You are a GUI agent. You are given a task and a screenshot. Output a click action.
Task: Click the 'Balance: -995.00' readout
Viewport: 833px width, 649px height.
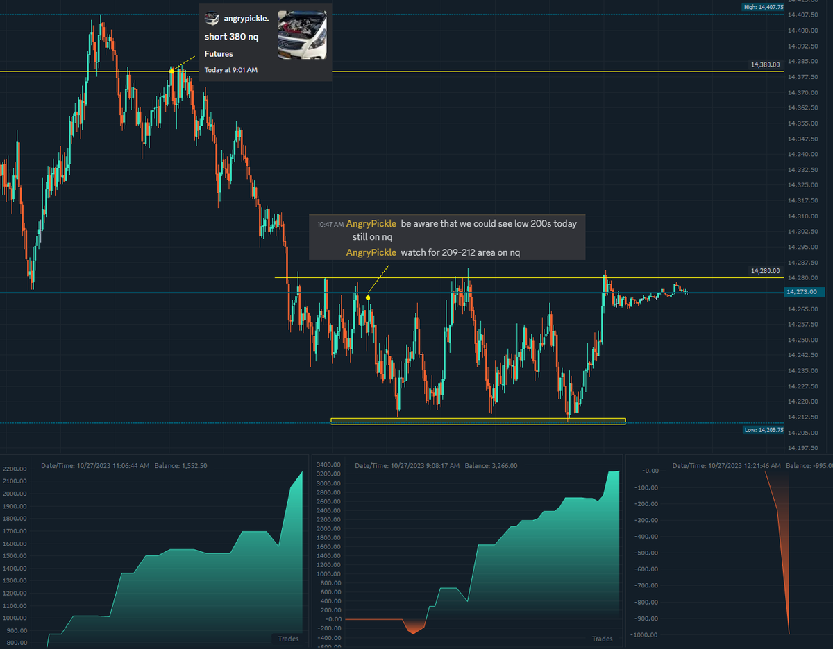tap(809, 466)
